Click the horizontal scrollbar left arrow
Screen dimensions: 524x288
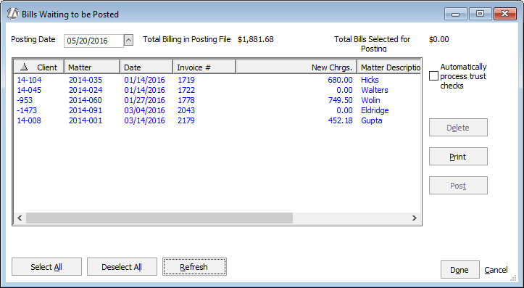pyautogui.click(x=20, y=218)
